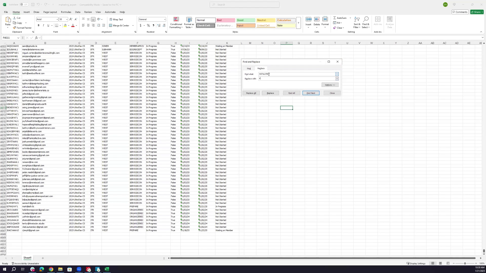Click the Options >> button
The image size is (486, 273).
coord(330,85)
